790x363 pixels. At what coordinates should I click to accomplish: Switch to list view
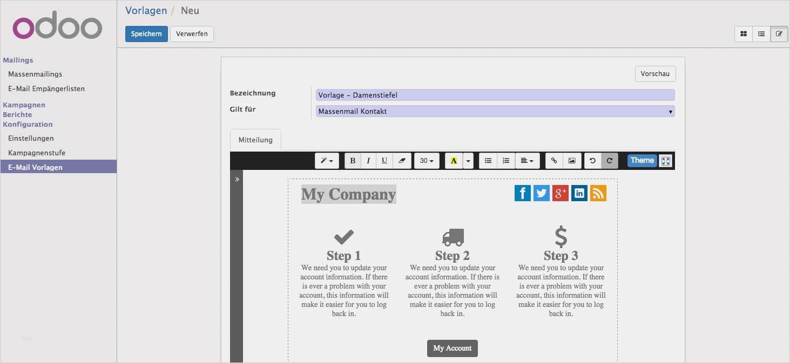[x=761, y=34]
